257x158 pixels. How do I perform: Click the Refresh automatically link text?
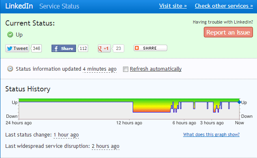(156, 69)
